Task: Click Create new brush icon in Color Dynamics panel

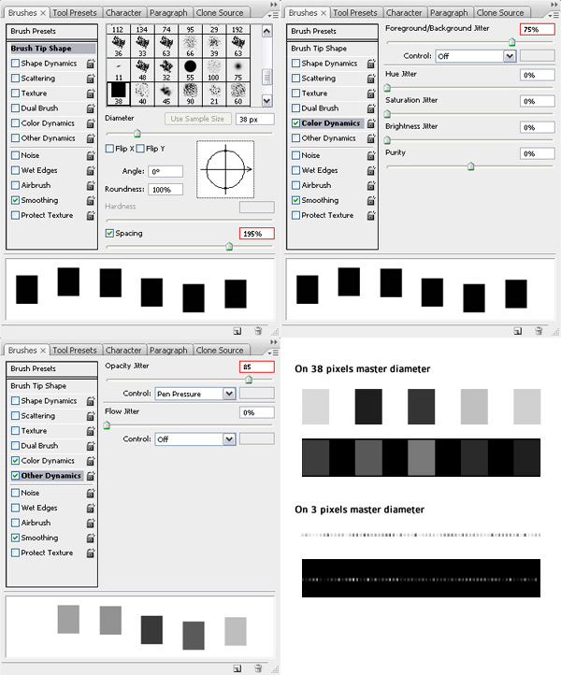Action: point(518,331)
